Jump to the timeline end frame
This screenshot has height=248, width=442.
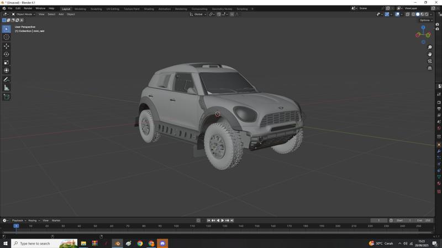click(231, 220)
